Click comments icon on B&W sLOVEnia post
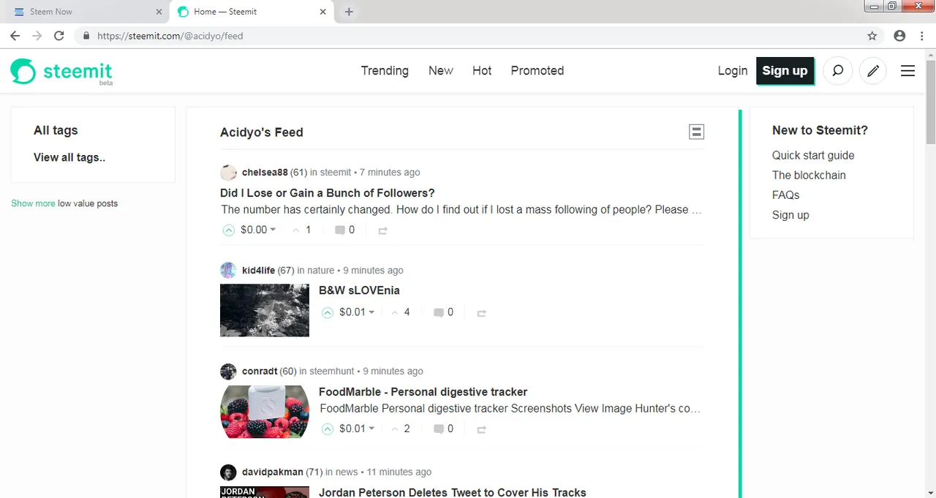 pyautogui.click(x=439, y=313)
